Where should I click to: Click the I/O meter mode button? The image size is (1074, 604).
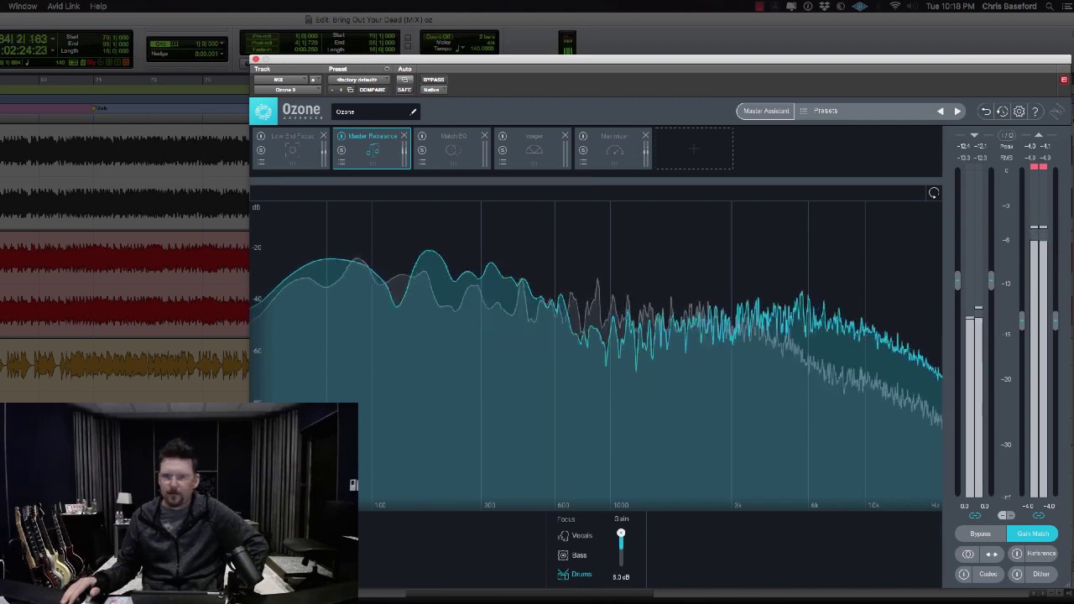1007,135
